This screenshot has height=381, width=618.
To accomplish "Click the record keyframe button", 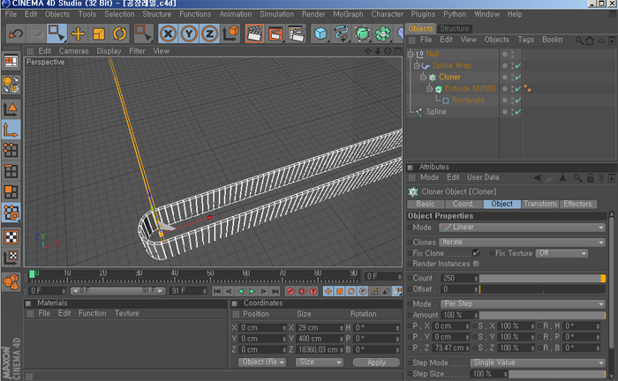I will [x=290, y=291].
